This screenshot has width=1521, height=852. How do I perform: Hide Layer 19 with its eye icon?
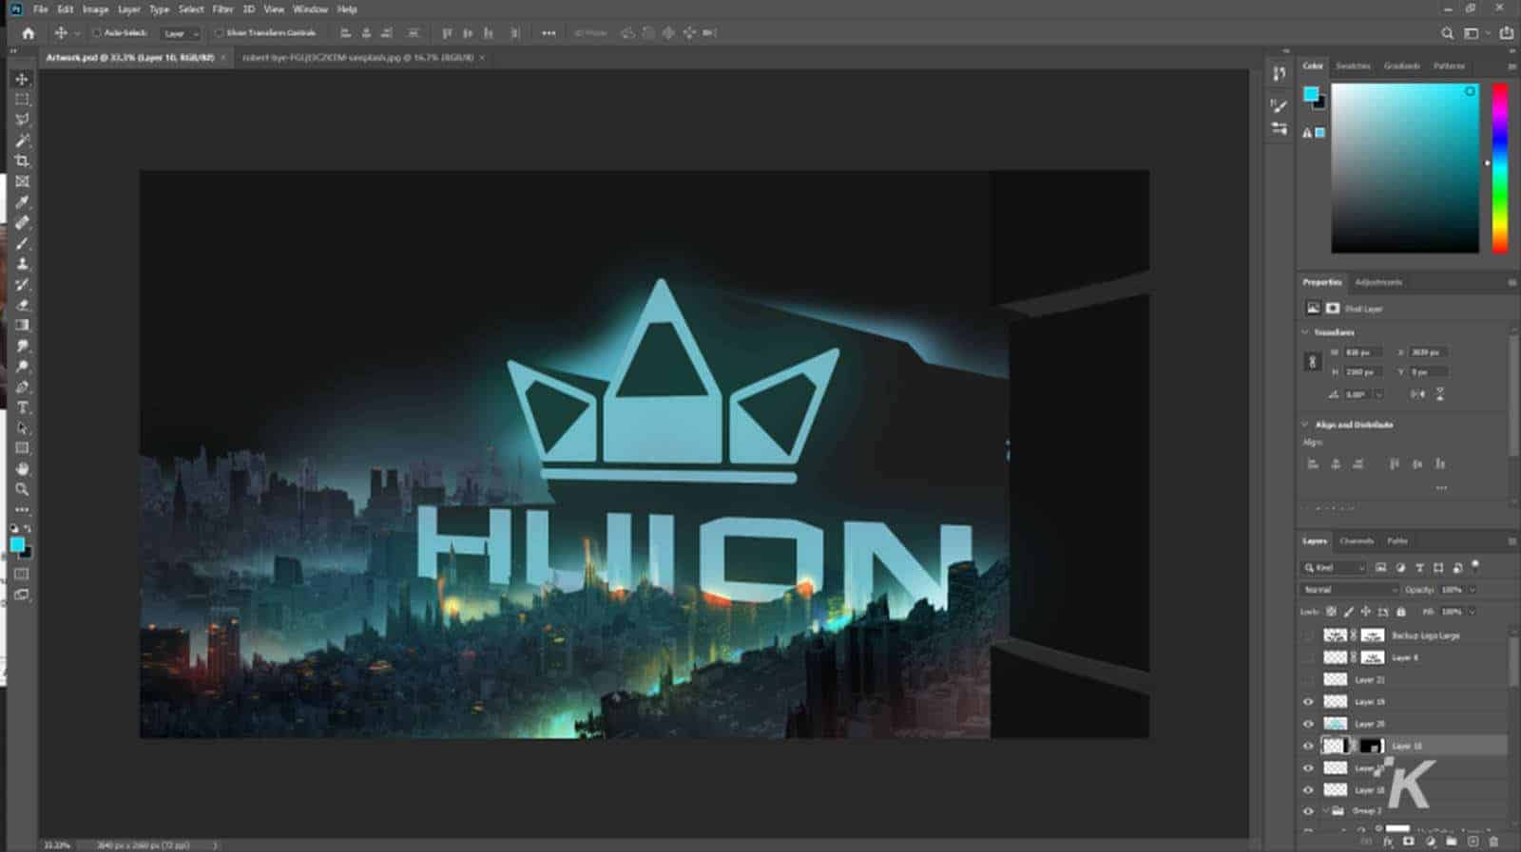click(1308, 702)
